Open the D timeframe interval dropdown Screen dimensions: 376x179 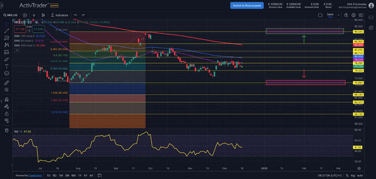(x=34, y=15)
